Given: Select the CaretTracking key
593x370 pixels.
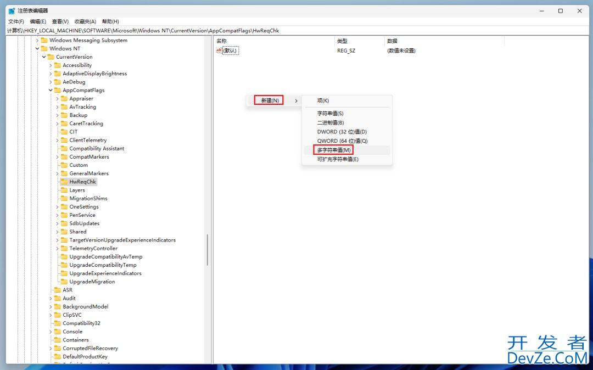Looking at the screenshot, I should (86, 124).
